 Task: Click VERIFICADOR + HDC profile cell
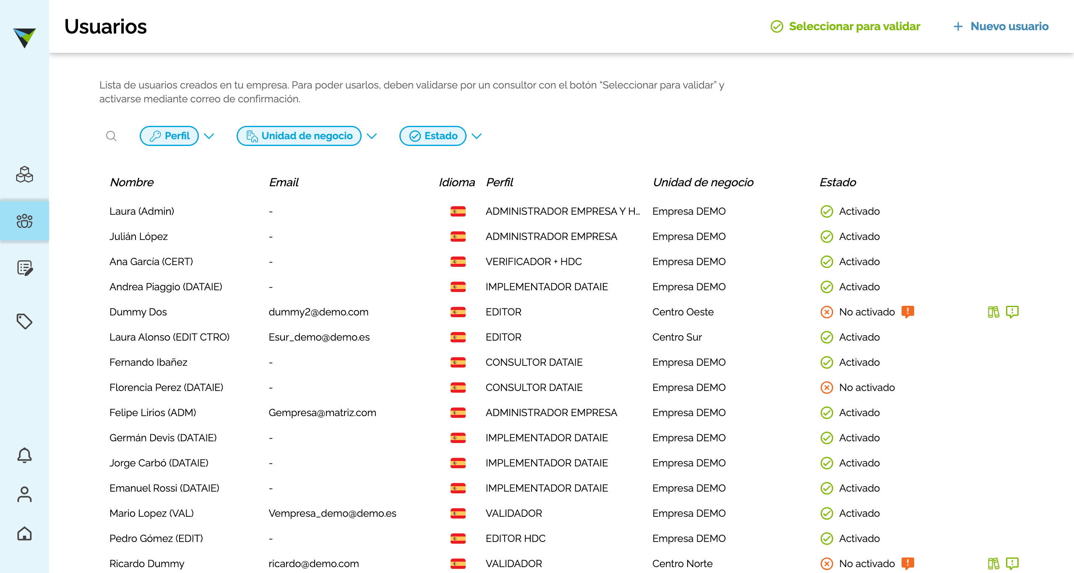point(534,261)
